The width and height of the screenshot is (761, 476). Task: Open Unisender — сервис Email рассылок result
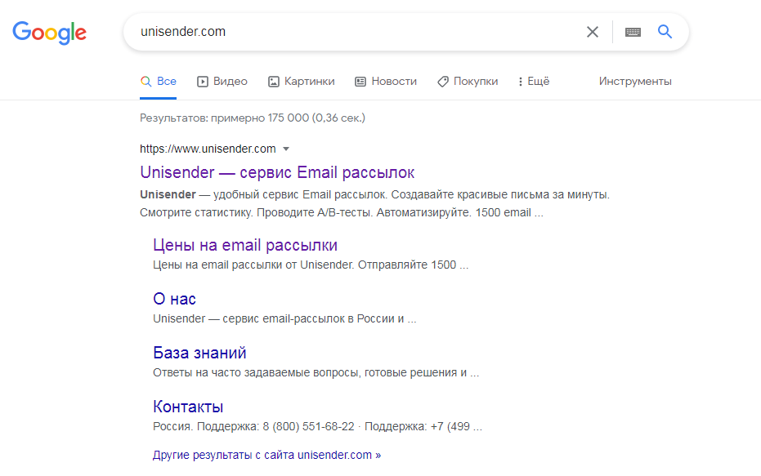tap(277, 172)
